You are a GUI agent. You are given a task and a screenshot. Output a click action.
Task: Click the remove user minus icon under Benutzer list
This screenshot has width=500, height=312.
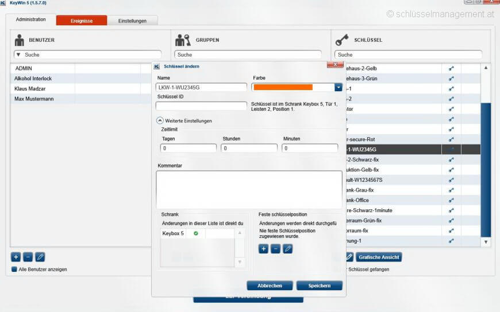28,257
